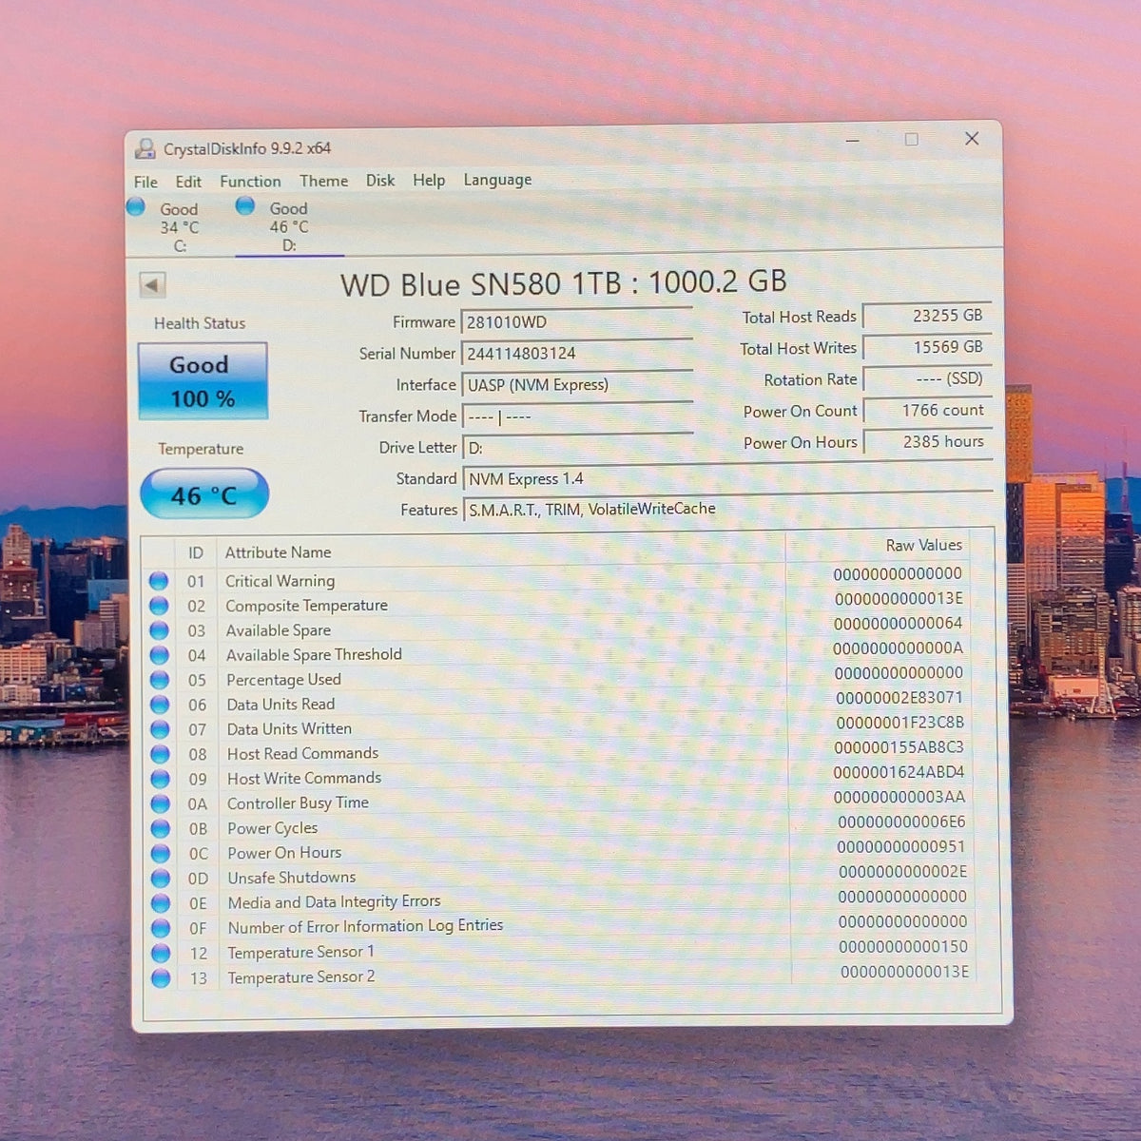Click the blue health orb above D: drive

coord(245,205)
